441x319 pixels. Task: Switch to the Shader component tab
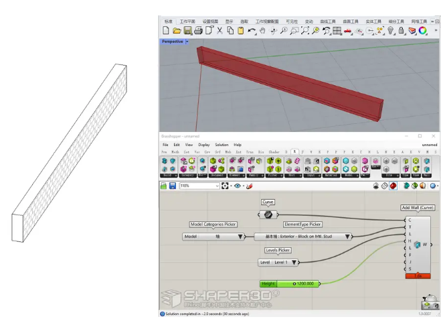pos(274,152)
